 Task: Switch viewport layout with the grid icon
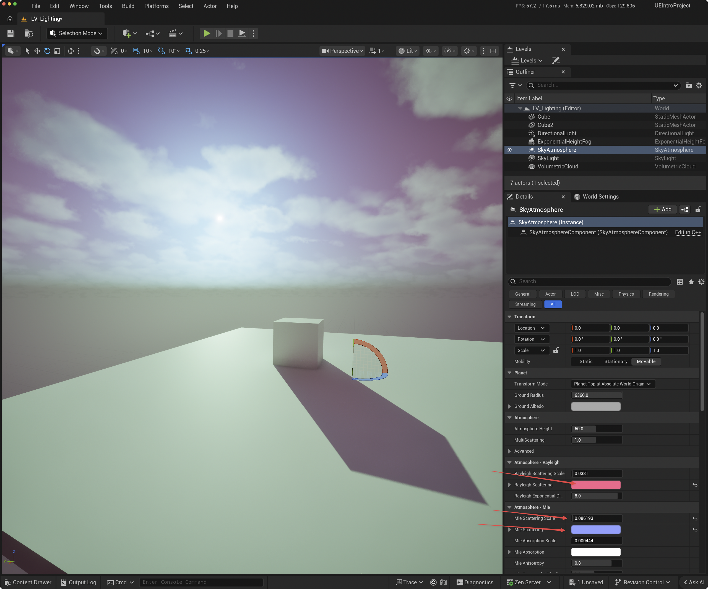493,51
